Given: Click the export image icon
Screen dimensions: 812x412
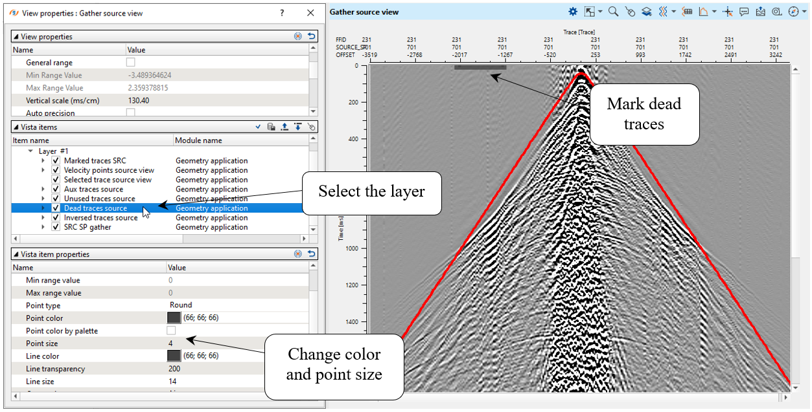Looking at the screenshot, I should pyautogui.click(x=760, y=12).
